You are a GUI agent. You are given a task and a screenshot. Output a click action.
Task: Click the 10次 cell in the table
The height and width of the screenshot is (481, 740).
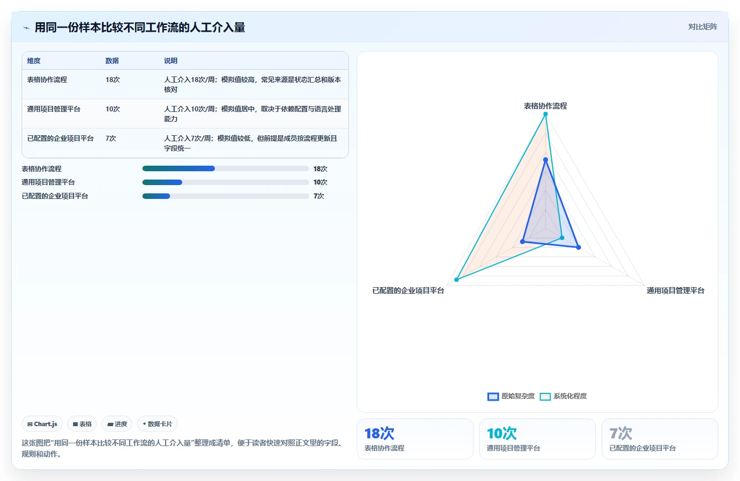[112, 109]
